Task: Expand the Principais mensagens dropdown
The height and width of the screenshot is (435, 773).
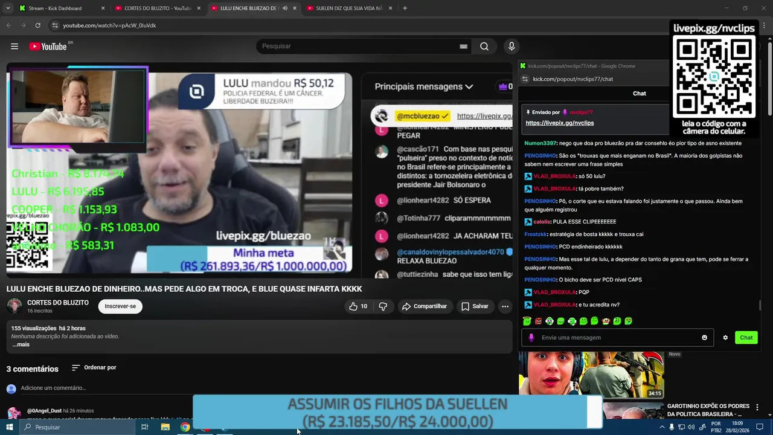Action: [423, 86]
